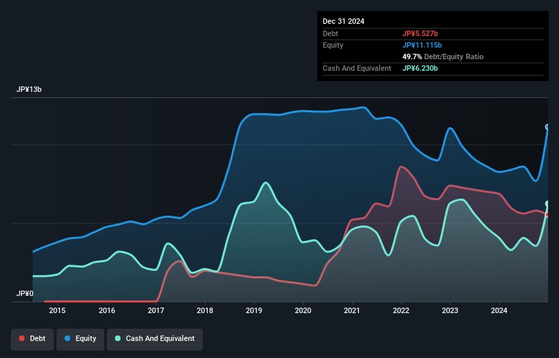Click the blue Equity end-point marker
Viewport: 559px width, 358px height.
tap(547, 127)
